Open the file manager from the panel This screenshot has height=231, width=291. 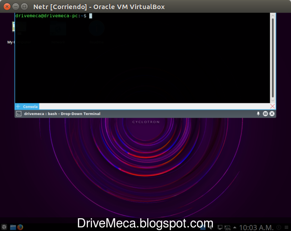(13, 227)
